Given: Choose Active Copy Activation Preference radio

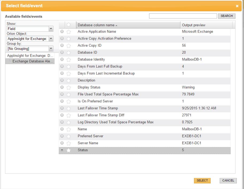Looking at the screenshot, I should pyautogui.click(x=62, y=38).
